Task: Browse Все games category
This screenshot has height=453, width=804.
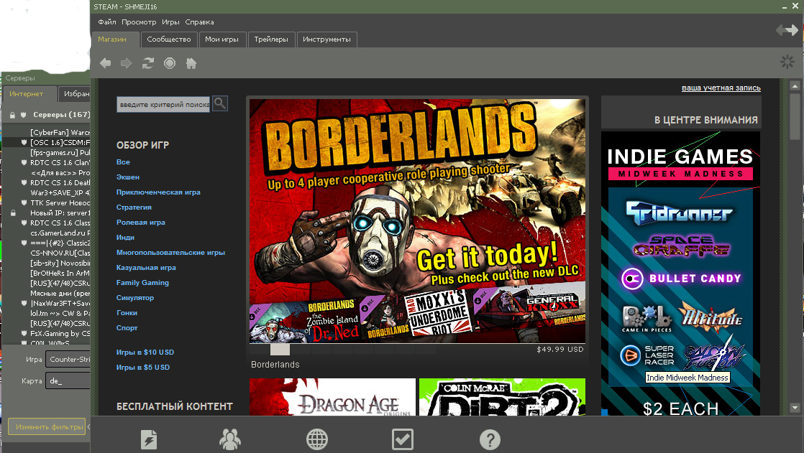Action: (x=123, y=162)
